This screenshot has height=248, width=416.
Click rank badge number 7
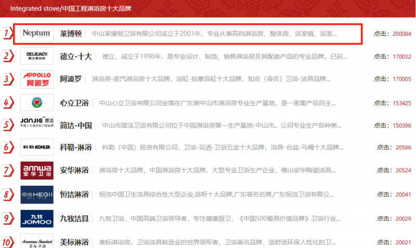tap(7, 170)
